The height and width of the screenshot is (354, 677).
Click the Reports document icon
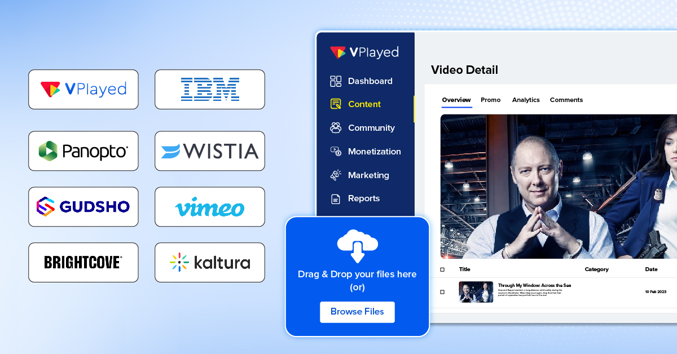pyautogui.click(x=336, y=198)
